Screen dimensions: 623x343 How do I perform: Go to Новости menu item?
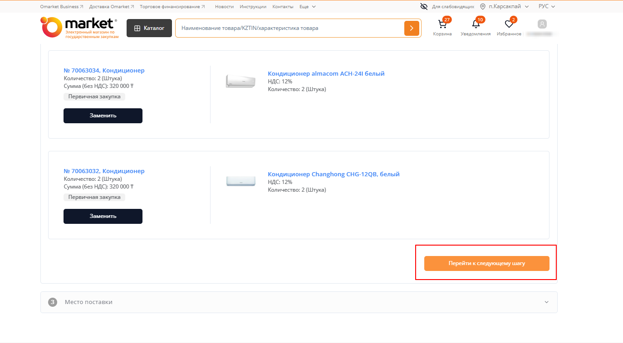pos(224,7)
